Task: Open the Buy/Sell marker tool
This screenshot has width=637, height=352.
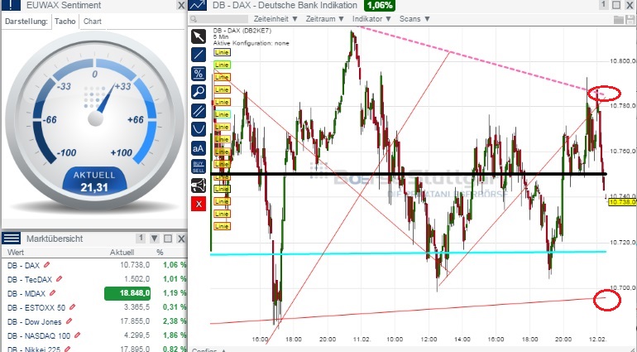Action: (199, 166)
